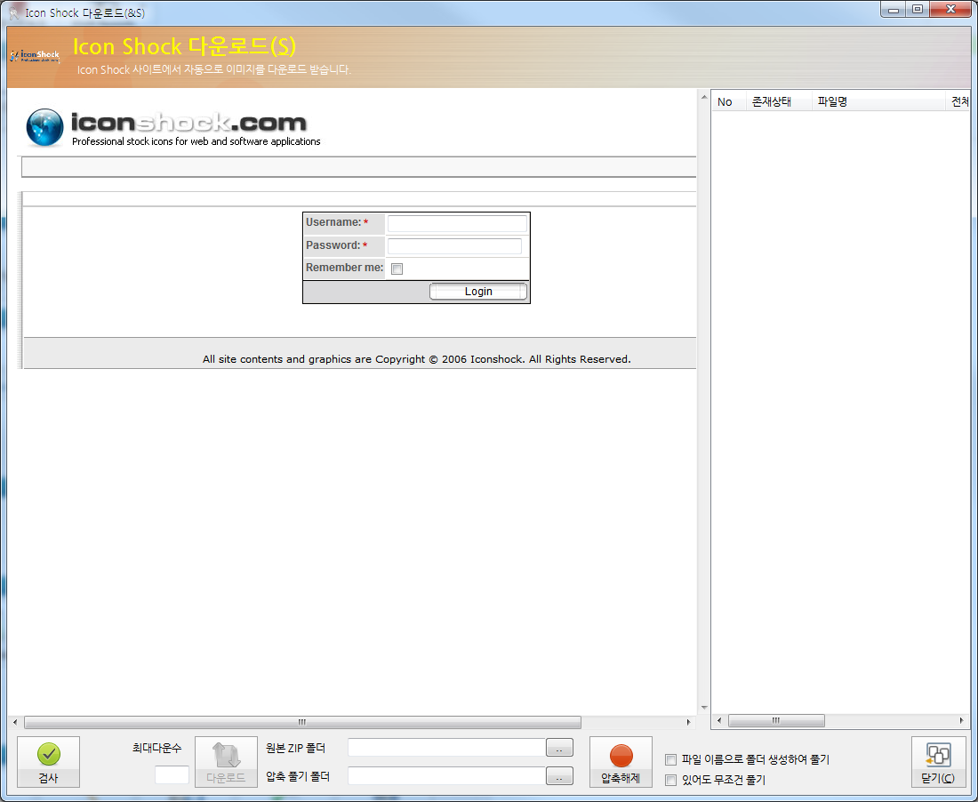
Task: Click file list scroll right arrow
Action: tap(961, 720)
